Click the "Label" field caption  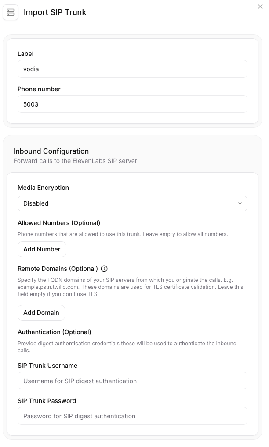[25, 54]
